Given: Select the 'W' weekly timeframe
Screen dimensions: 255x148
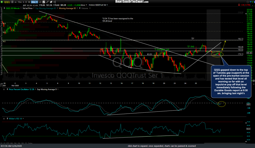Looking at the screenshot, I should coord(29,2).
